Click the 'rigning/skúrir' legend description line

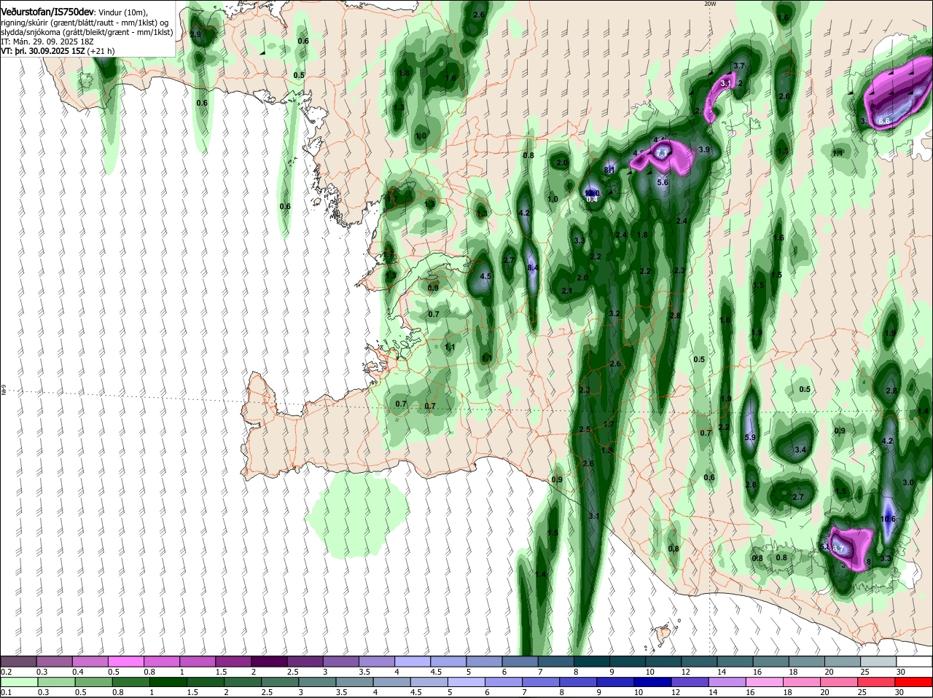tap(85, 23)
